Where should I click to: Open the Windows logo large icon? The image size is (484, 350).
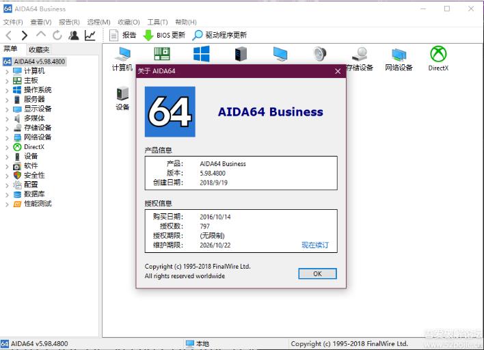(x=201, y=54)
